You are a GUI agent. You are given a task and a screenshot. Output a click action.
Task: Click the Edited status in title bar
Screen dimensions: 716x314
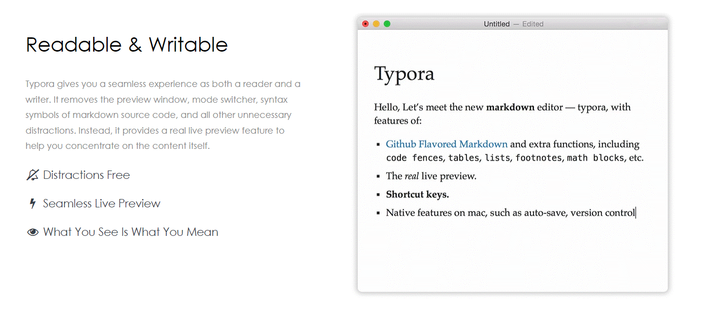click(x=533, y=24)
